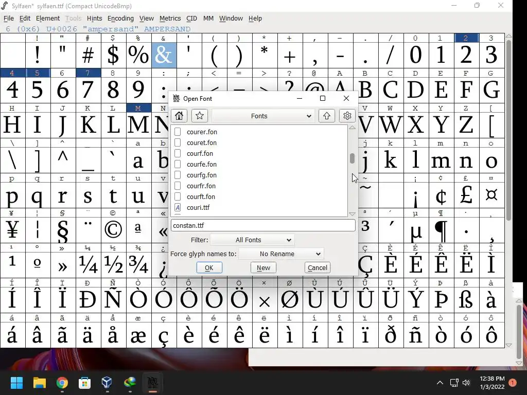The height and width of the screenshot is (395, 527).
Task: Tick checkbox next to courft.fon
Action: pyautogui.click(x=178, y=196)
